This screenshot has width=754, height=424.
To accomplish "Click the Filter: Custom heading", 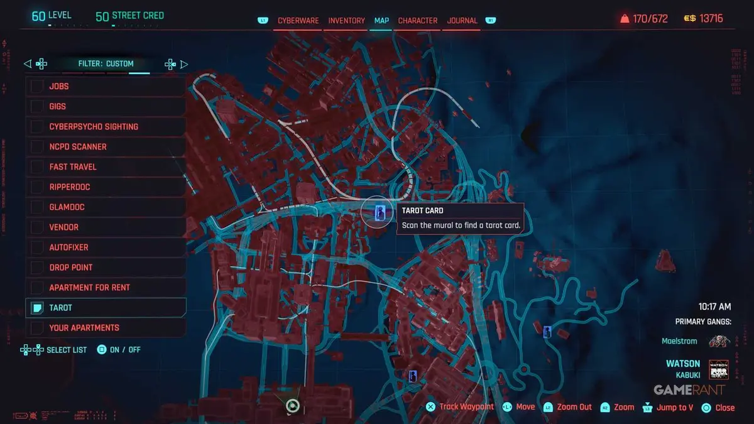I will pos(106,63).
